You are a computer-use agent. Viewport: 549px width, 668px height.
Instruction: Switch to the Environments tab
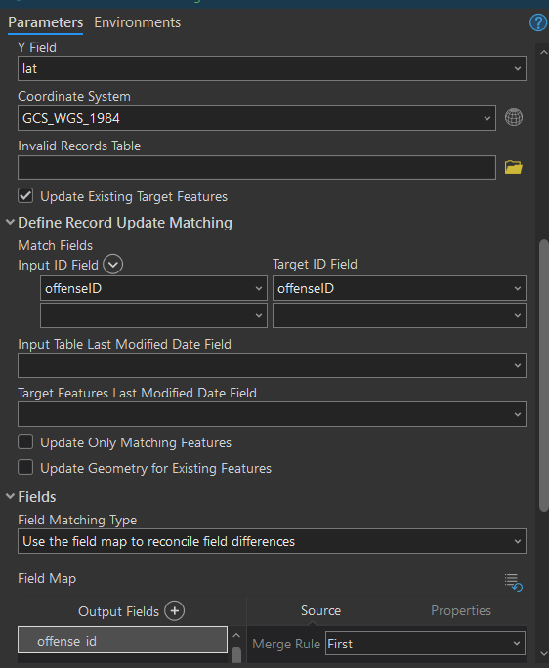[137, 22]
